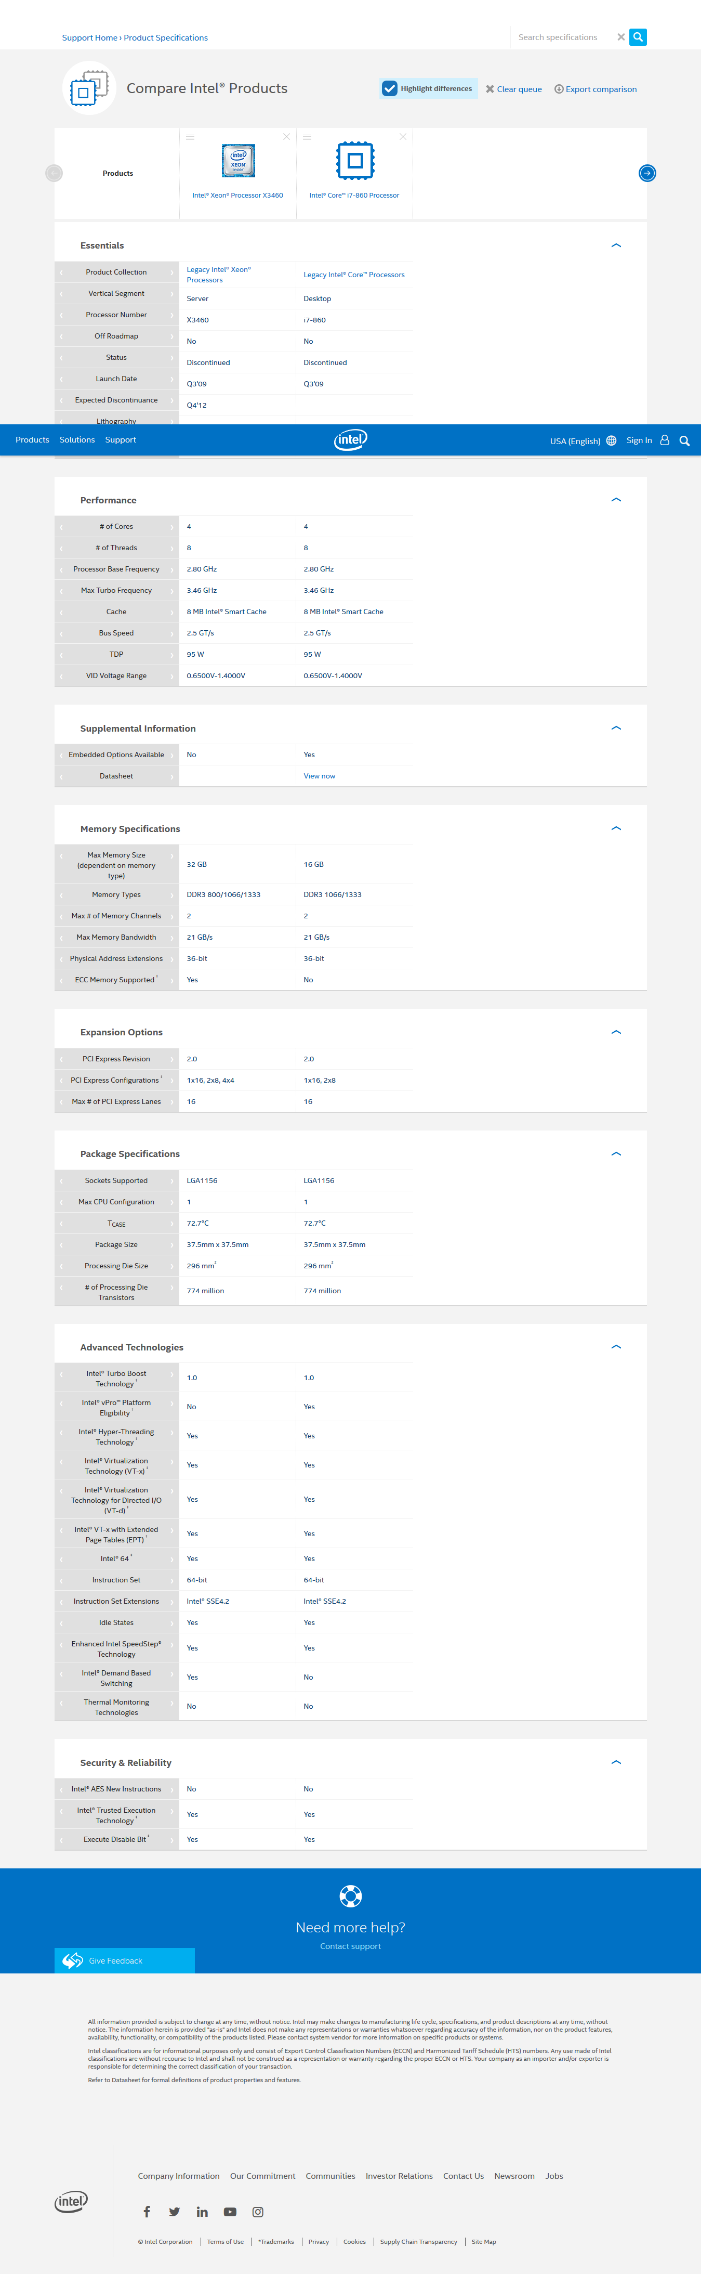701x2274 pixels.
Task: Click the previous products arrow button
Action: 54,173
